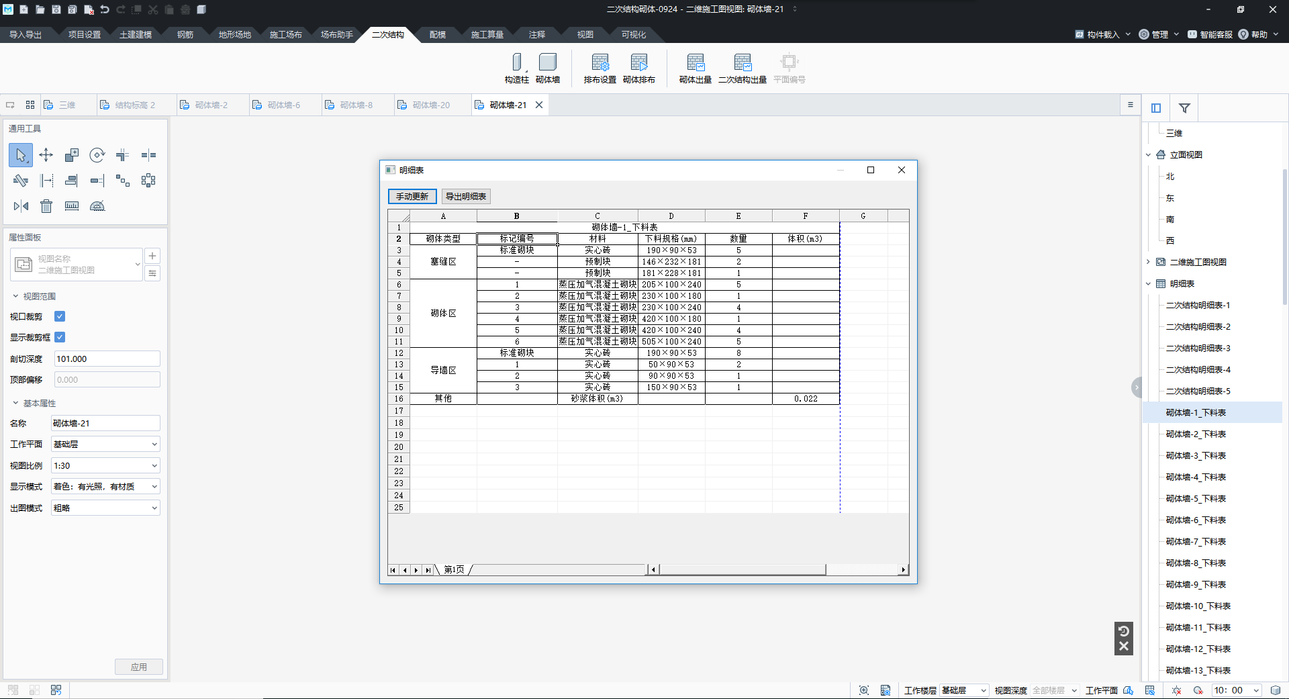
Task: Click the 导出明细表 button
Action: pos(466,196)
